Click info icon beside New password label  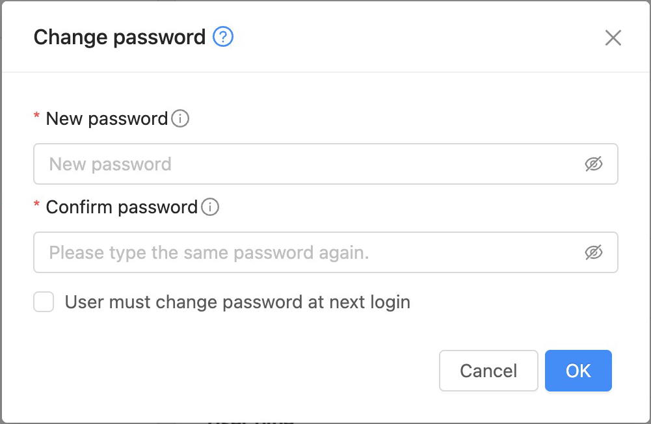pyautogui.click(x=180, y=119)
